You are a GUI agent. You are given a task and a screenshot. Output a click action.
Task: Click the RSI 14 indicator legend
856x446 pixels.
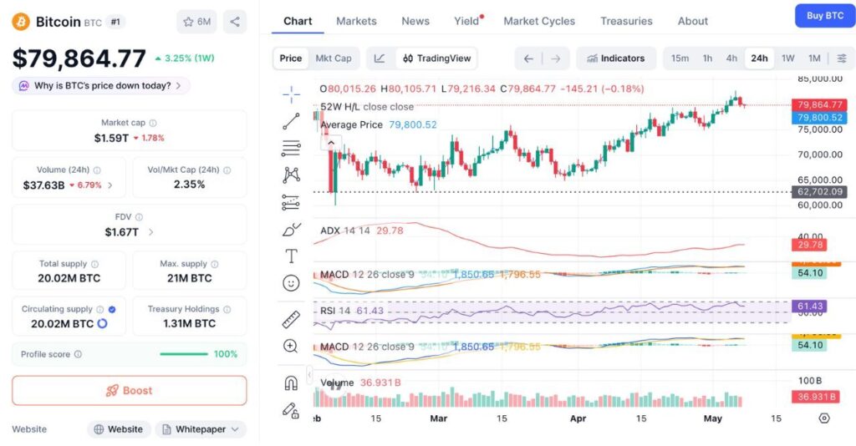[352, 311]
